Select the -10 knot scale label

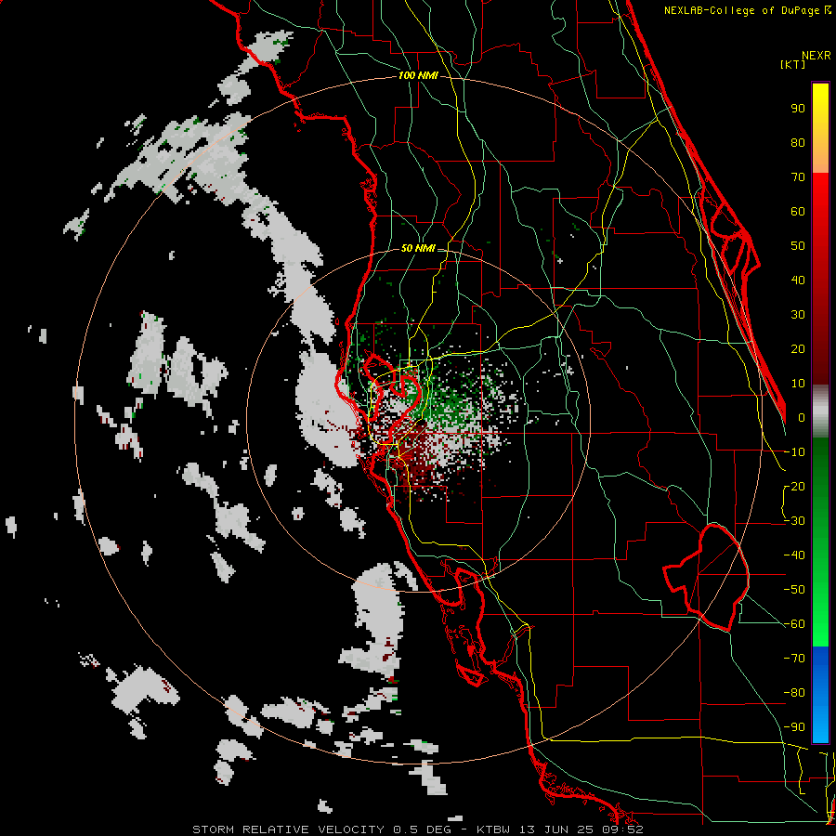pos(794,452)
